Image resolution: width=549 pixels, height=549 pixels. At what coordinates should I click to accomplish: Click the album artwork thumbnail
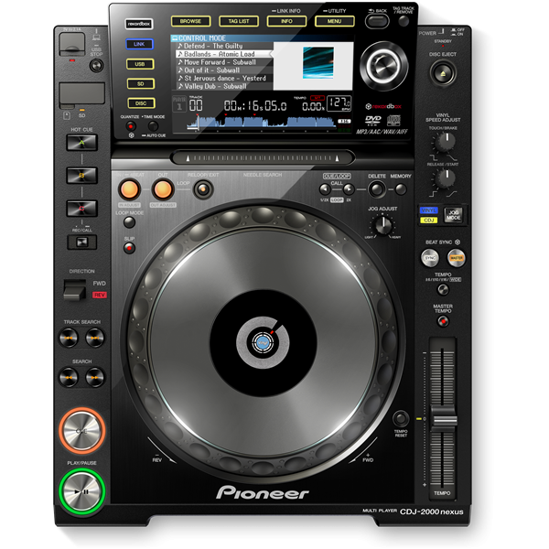[x=318, y=63]
